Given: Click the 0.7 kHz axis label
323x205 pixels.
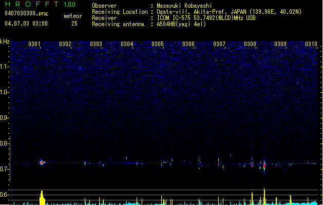Looking at the screenshot, I should click(x=4, y=169).
